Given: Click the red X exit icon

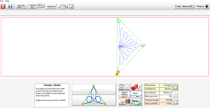Looking at the screenshot, I should (x=3, y=6).
